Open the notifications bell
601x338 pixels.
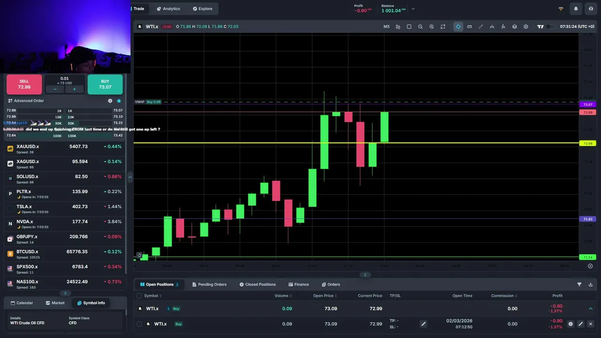pos(576,8)
